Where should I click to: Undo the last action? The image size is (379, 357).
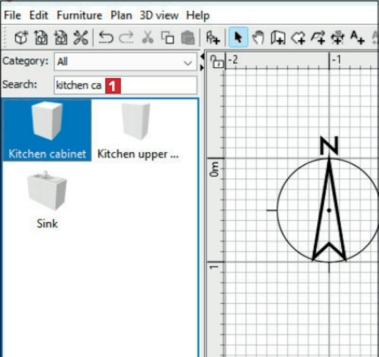pyautogui.click(x=106, y=38)
